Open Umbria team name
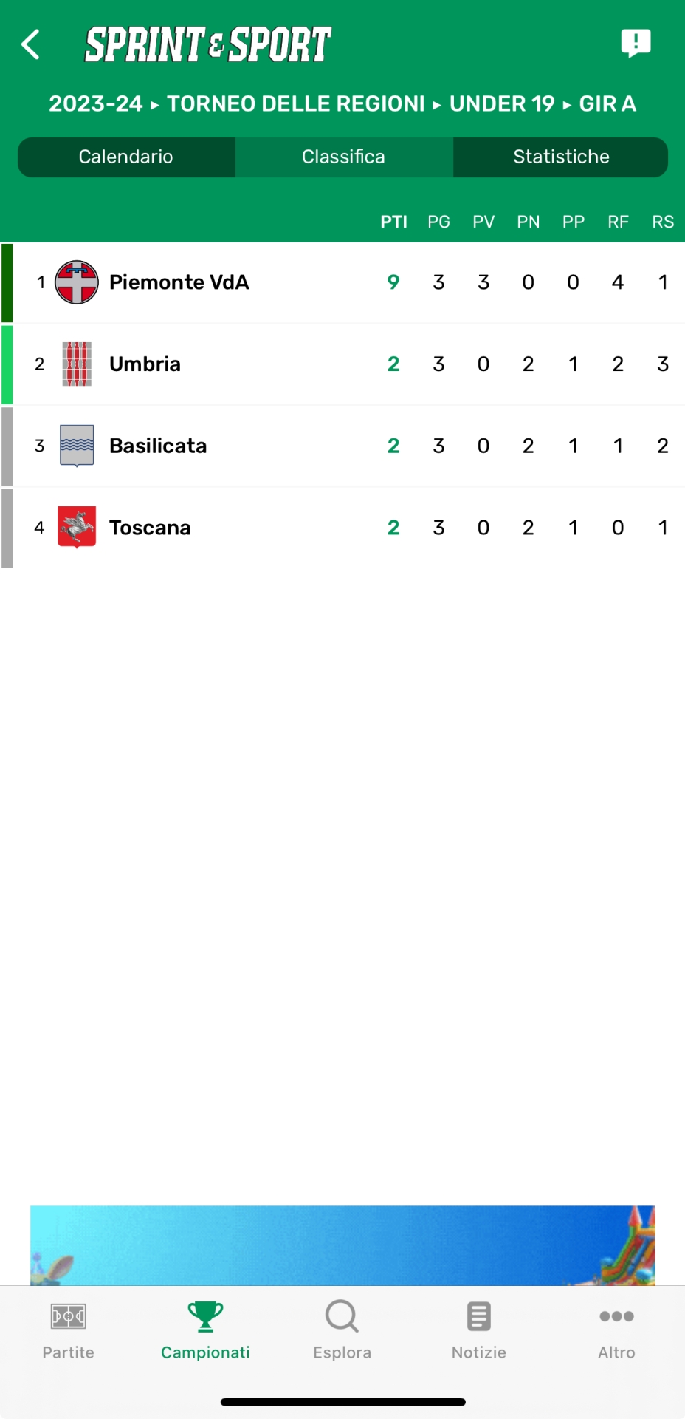Image resolution: width=685 pixels, height=1419 pixels. coord(145,364)
